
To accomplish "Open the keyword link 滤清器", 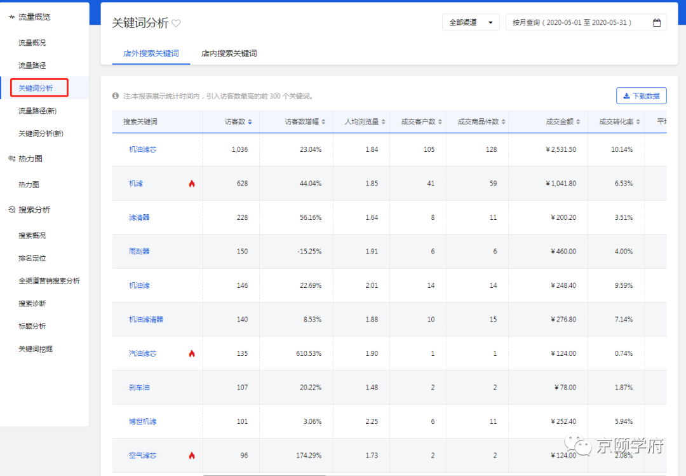I will (x=139, y=217).
